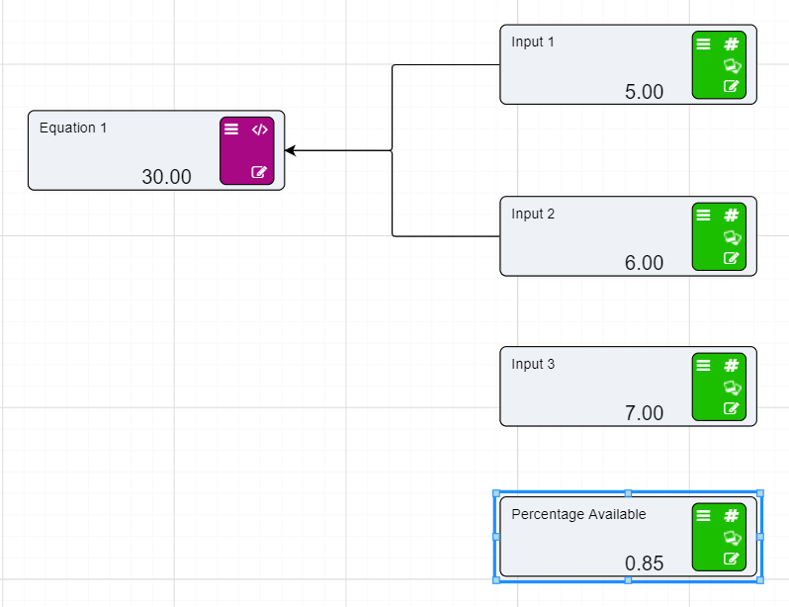Click the Input 2 value 6.00
This screenshot has height=607, width=789.
pyautogui.click(x=644, y=263)
